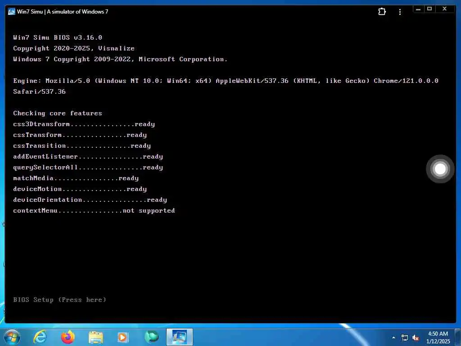Screen dimensions: 461x346
Task: Click the window title 'Win7 Simu | A simulator of Windows 7'
Action: (63, 11)
